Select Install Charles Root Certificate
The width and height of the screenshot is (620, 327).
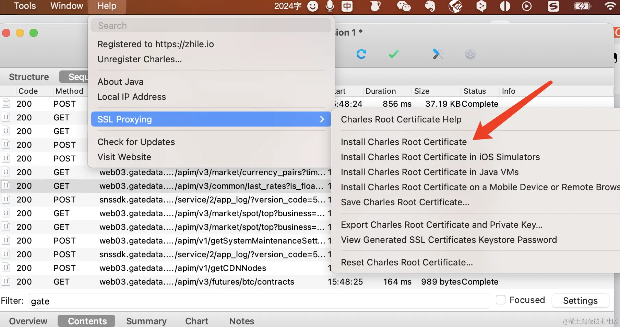click(404, 142)
